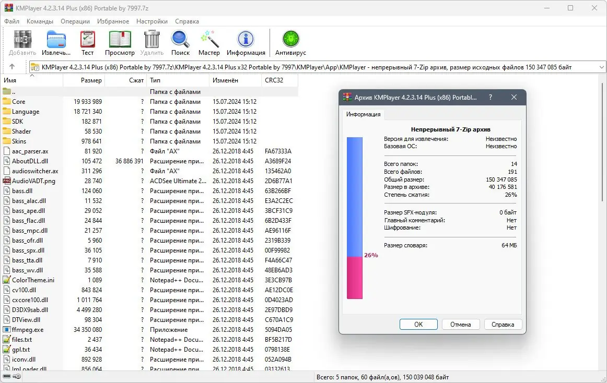Open the Поиск search tool
607x383 pixels.
[180, 39]
